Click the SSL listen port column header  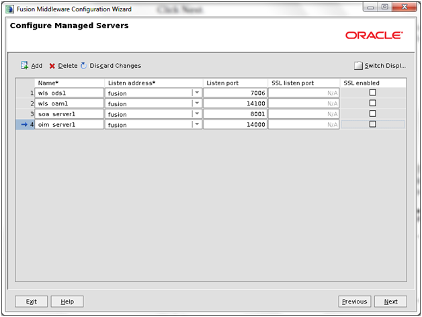(x=304, y=83)
